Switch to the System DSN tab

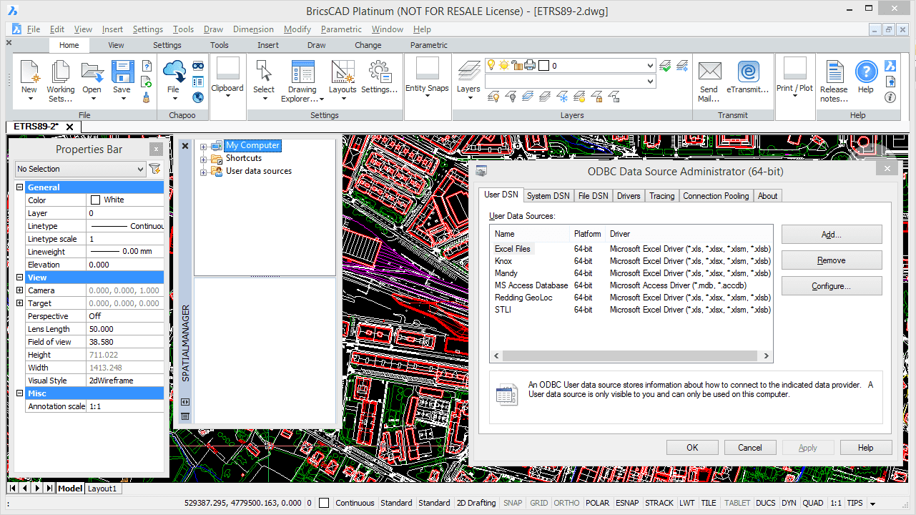[x=548, y=195]
